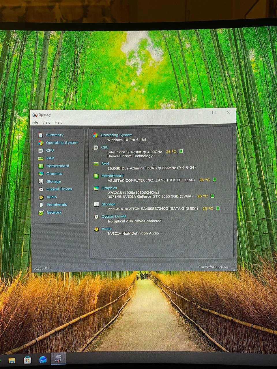Image resolution: width=277 pixels, height=369 pixels.
Task: Open the View menu
Action: point(46,122)
